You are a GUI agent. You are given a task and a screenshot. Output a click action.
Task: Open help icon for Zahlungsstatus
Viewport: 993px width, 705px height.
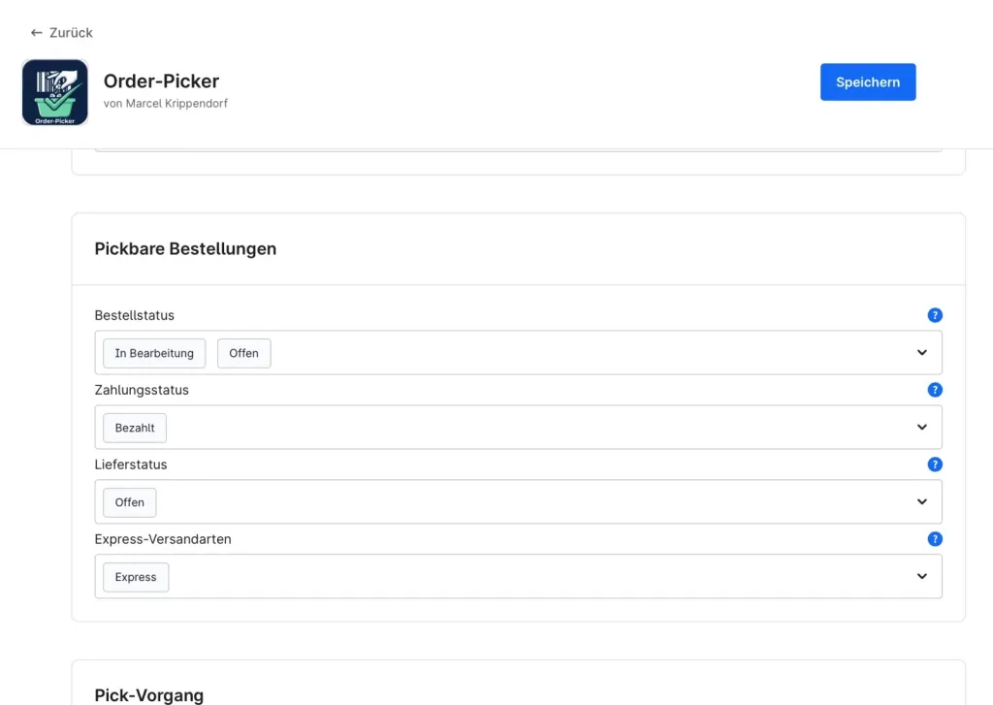(935, 390)
